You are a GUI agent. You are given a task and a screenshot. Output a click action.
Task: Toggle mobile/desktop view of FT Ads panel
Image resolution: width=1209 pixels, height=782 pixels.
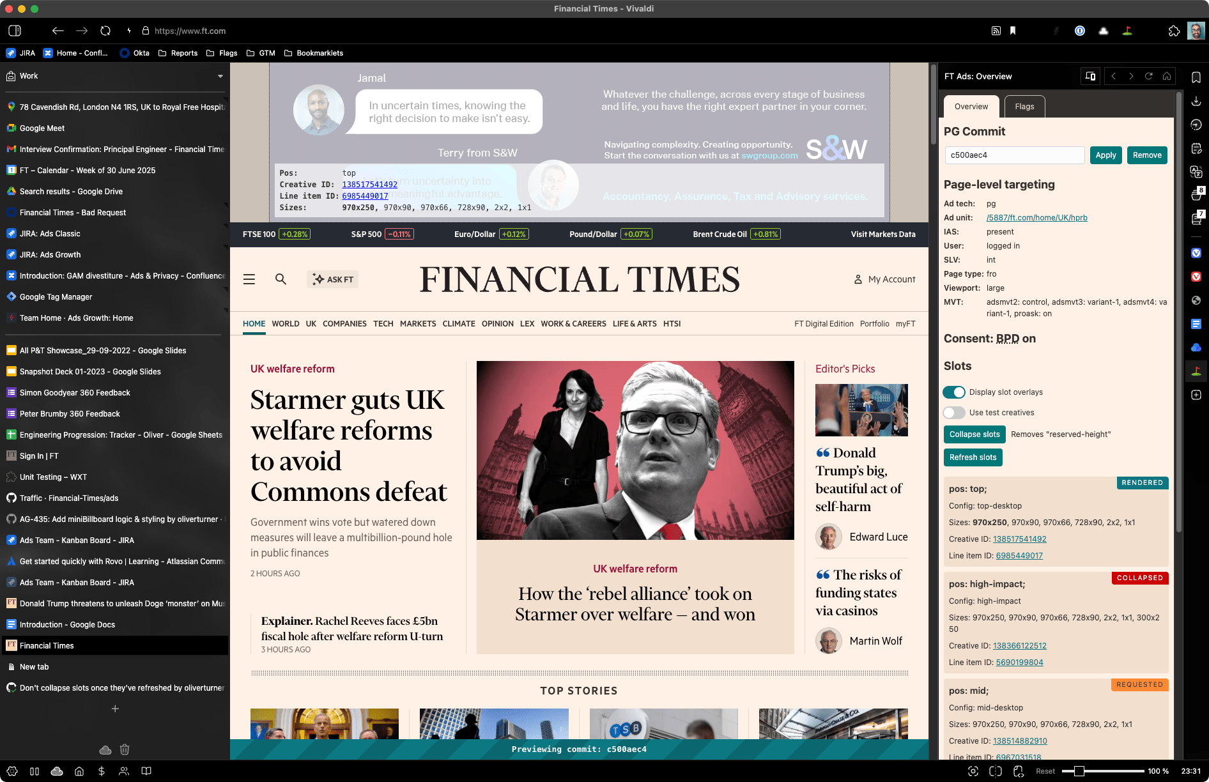(x=1090, y=76)
